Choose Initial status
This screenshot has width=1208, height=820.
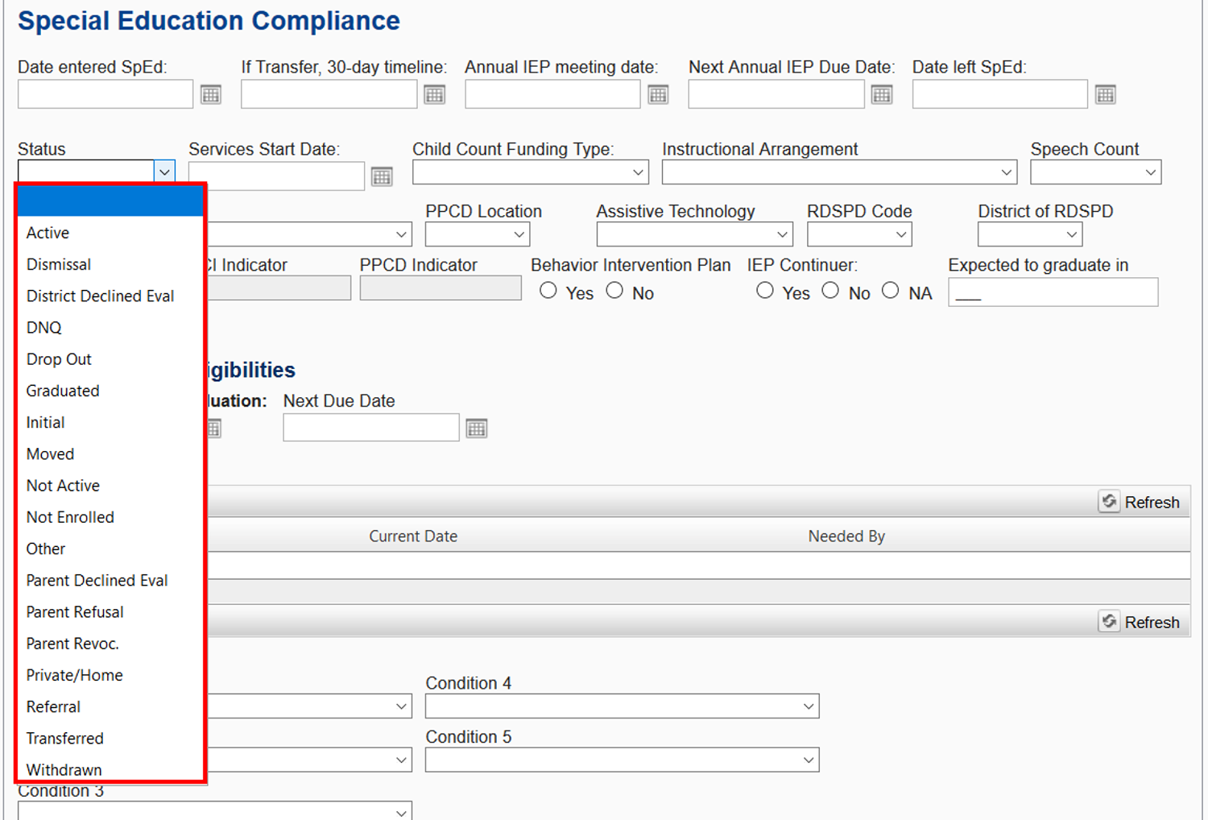point(111,422)
